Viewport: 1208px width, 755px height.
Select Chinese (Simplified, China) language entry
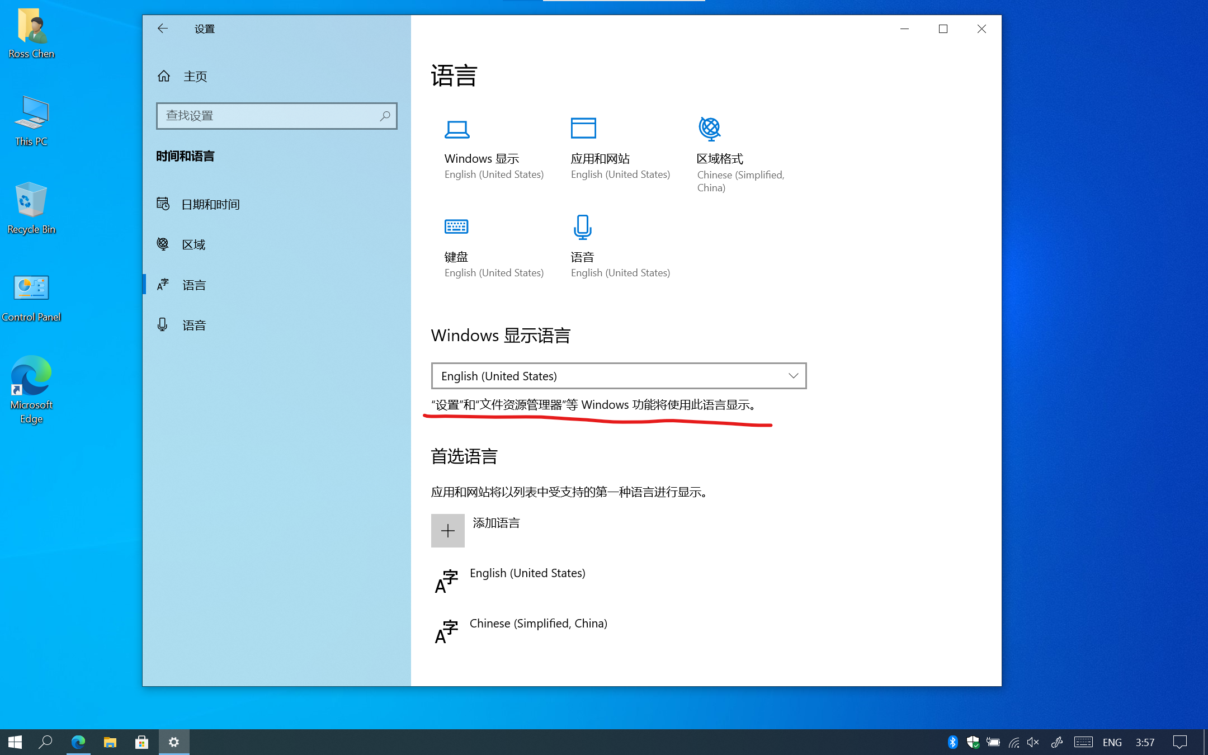pos(538,624)
